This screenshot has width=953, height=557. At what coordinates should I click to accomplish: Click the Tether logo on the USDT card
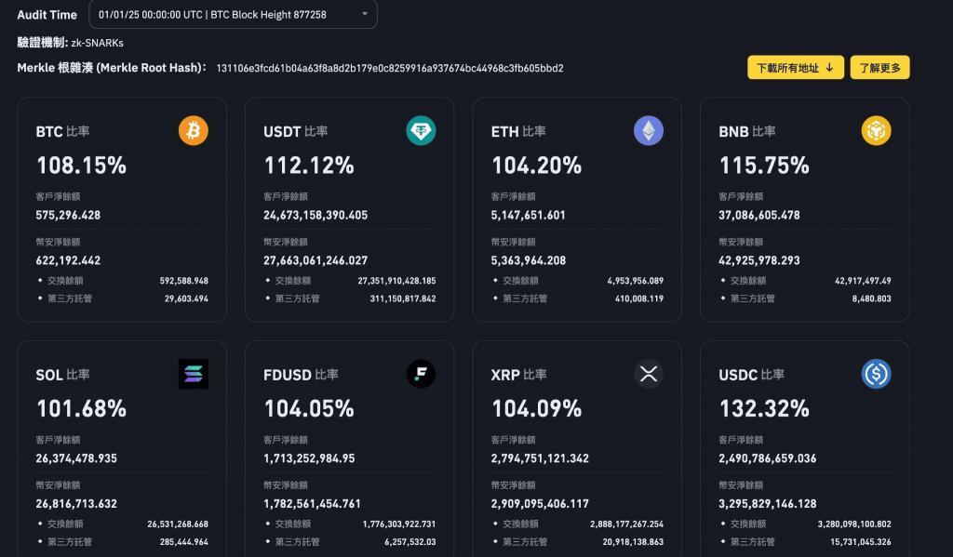point(421,130)
